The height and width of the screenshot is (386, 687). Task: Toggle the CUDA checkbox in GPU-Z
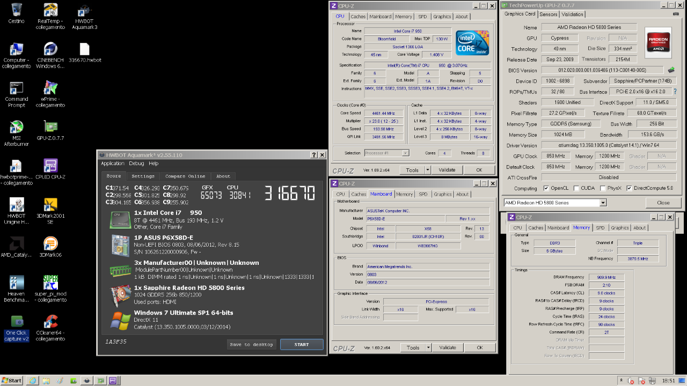point(576,188)
